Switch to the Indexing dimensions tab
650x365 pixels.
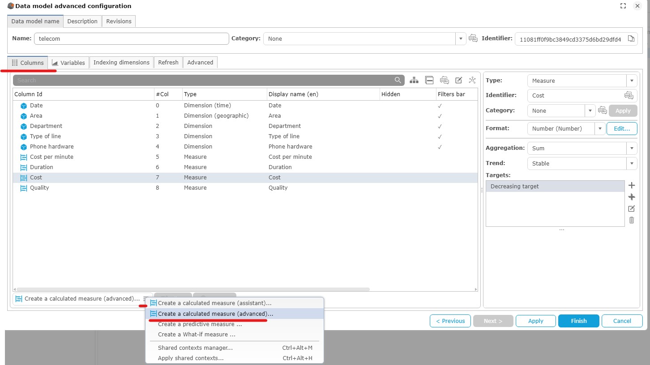121,63
